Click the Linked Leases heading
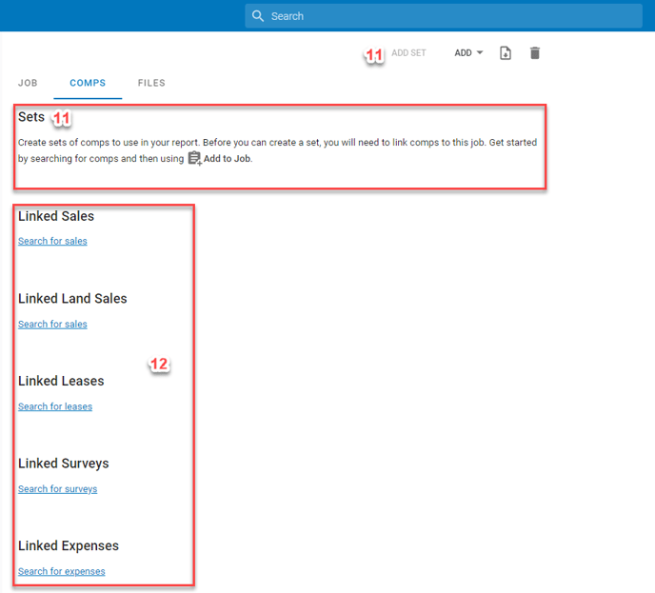The width and height of the screenshot is (655, 593). (61, 381)
